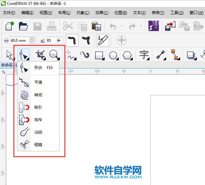Create a new document with New icon
205x185 pixels.
10,26
